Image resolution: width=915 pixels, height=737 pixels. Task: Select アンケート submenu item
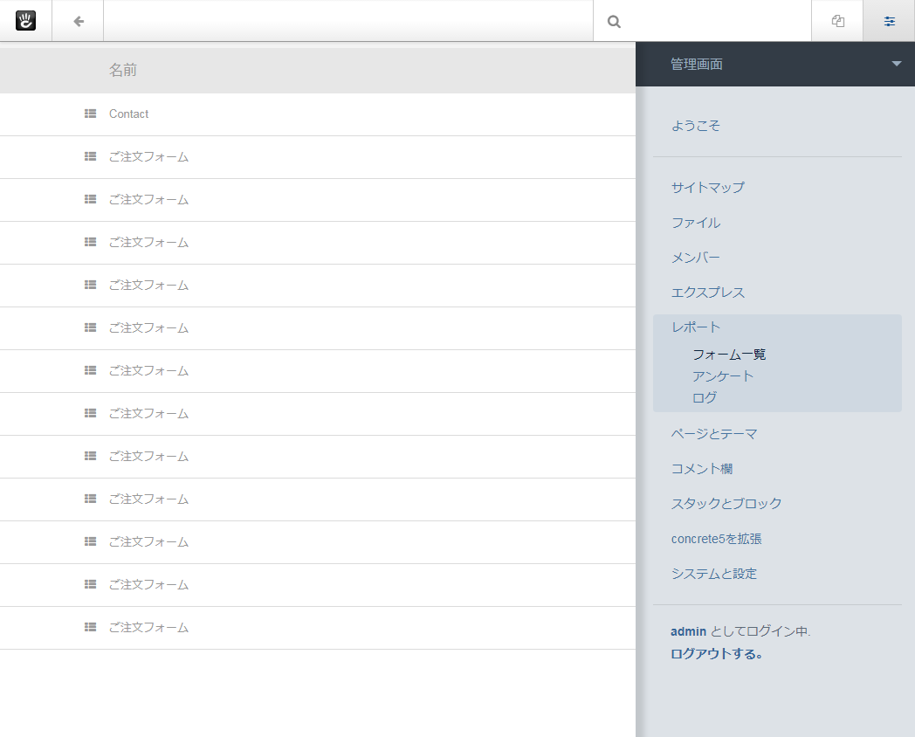click(723, 375)
